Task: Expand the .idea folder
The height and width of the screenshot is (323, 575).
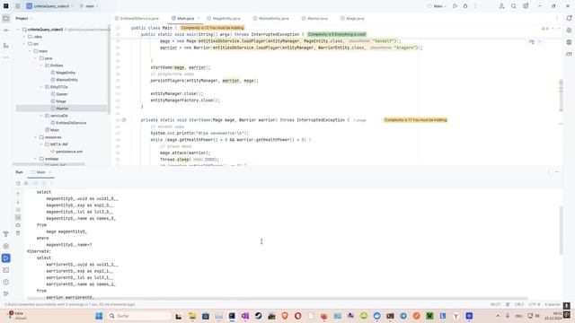Action: tap(24, 37)
